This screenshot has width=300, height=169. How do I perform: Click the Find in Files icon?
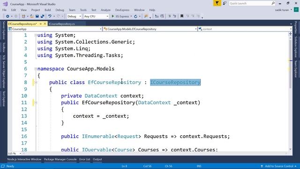pos(146,16)
